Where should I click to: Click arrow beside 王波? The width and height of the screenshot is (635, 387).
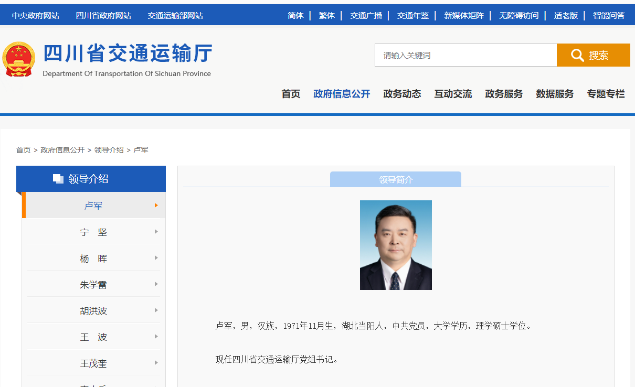click(x=156, y=337)
